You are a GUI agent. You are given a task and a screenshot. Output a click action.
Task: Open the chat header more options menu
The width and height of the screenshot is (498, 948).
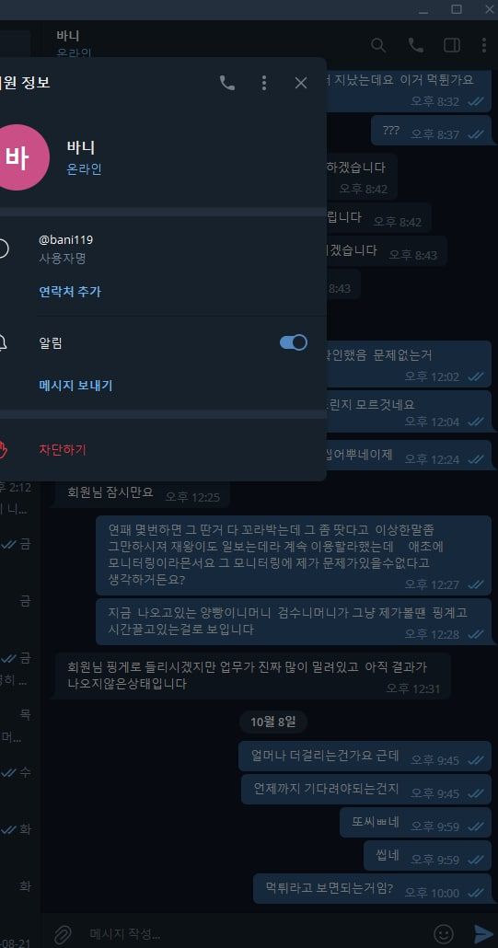point(484,45)
